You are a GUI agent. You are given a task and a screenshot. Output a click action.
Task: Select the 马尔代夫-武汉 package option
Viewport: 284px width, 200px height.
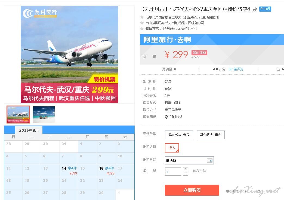tap(179, 135)
